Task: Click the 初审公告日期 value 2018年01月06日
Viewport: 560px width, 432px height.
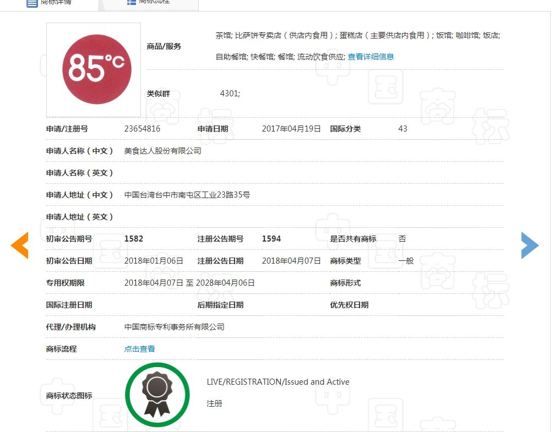Action: [154, 261]
